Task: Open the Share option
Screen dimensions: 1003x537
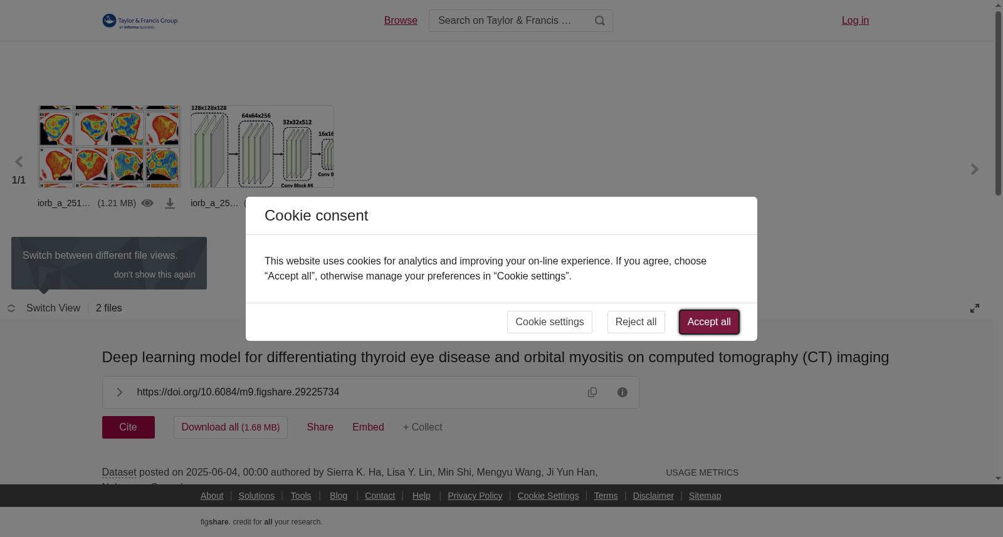Action: tap(320, 427)
